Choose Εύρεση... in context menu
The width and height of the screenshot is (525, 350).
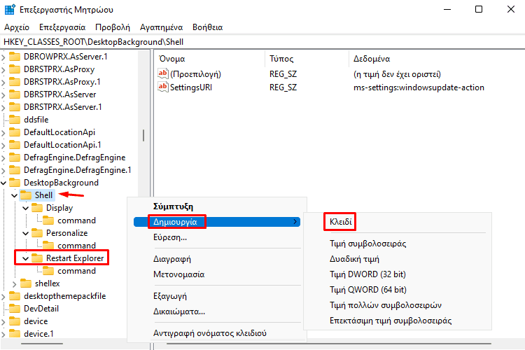216,237
